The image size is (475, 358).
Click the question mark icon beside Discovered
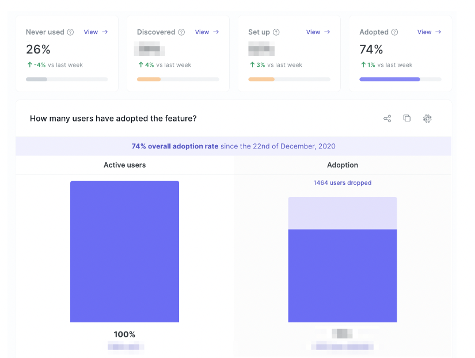[x=181, y=32]
